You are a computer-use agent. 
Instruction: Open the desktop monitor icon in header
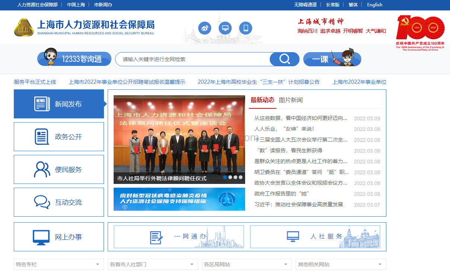click(x=225, y=28)
